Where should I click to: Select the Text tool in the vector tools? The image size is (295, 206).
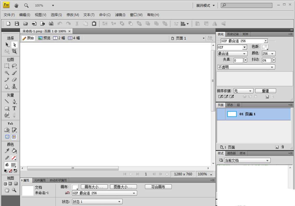coord(14,108)
